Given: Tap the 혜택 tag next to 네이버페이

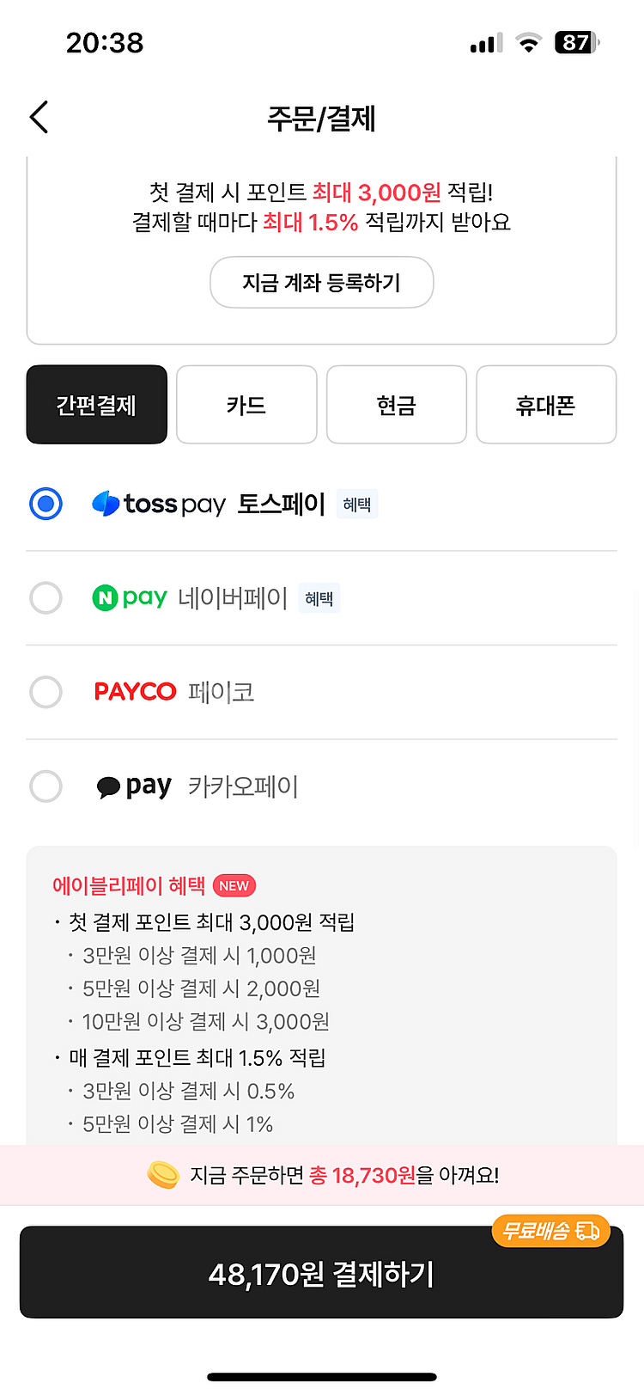Looking at the screenshot, I should pos(319,598).
